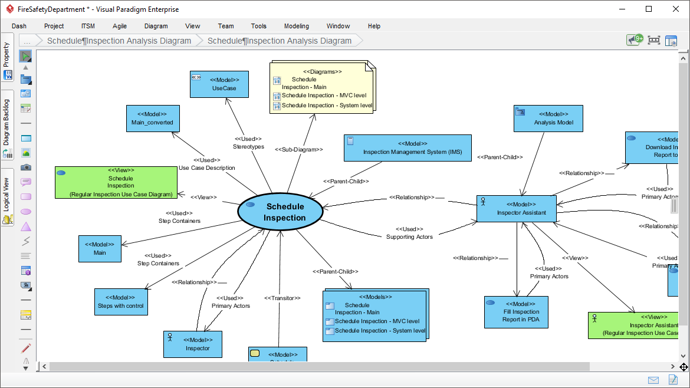Select the UseCase model node

coord(219,84)
